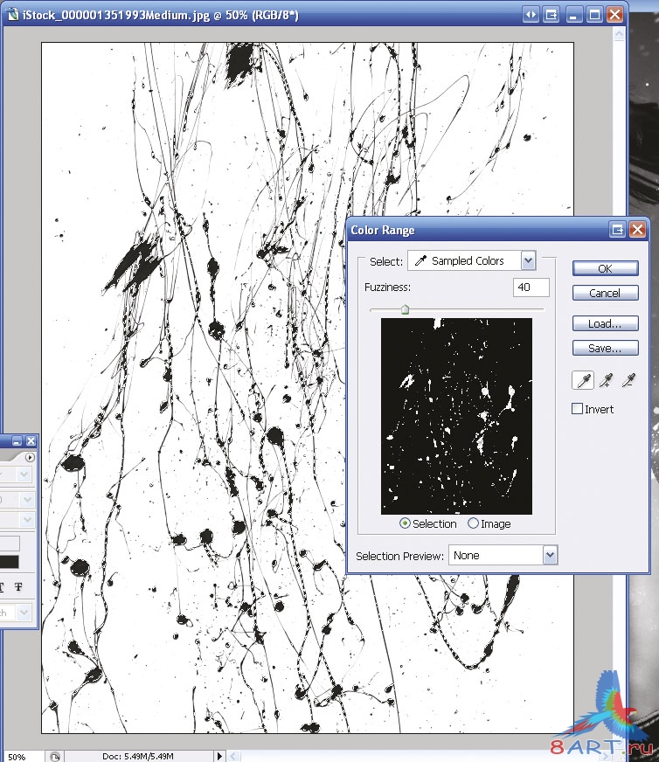
Task: Close the small Character palette
Action: pos(31,440)
